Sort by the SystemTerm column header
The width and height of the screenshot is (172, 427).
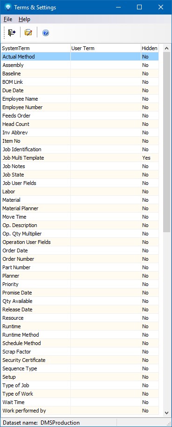click(35, 48)
